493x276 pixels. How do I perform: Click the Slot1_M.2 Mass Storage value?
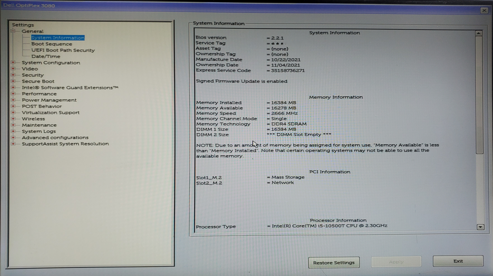click(x=288, y=177)
